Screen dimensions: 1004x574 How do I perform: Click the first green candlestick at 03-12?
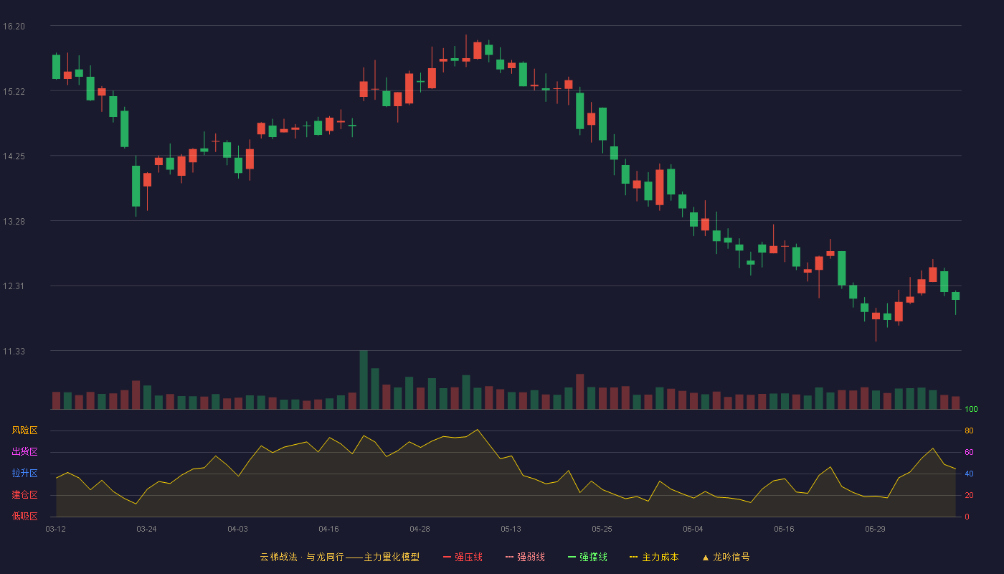56,67
